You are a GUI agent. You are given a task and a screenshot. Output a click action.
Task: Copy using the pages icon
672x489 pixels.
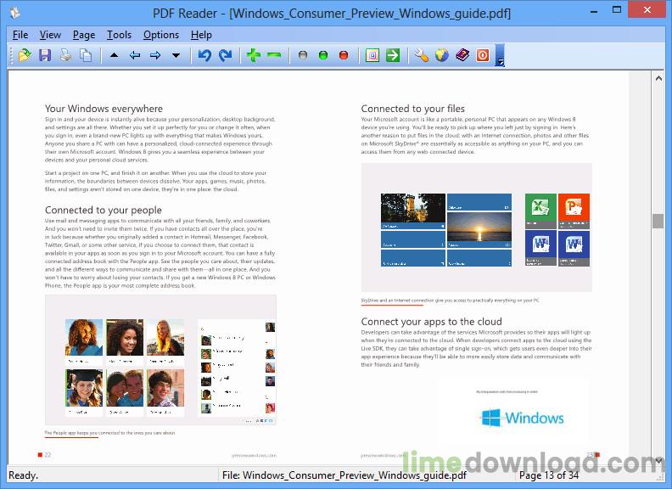[87, 55]
